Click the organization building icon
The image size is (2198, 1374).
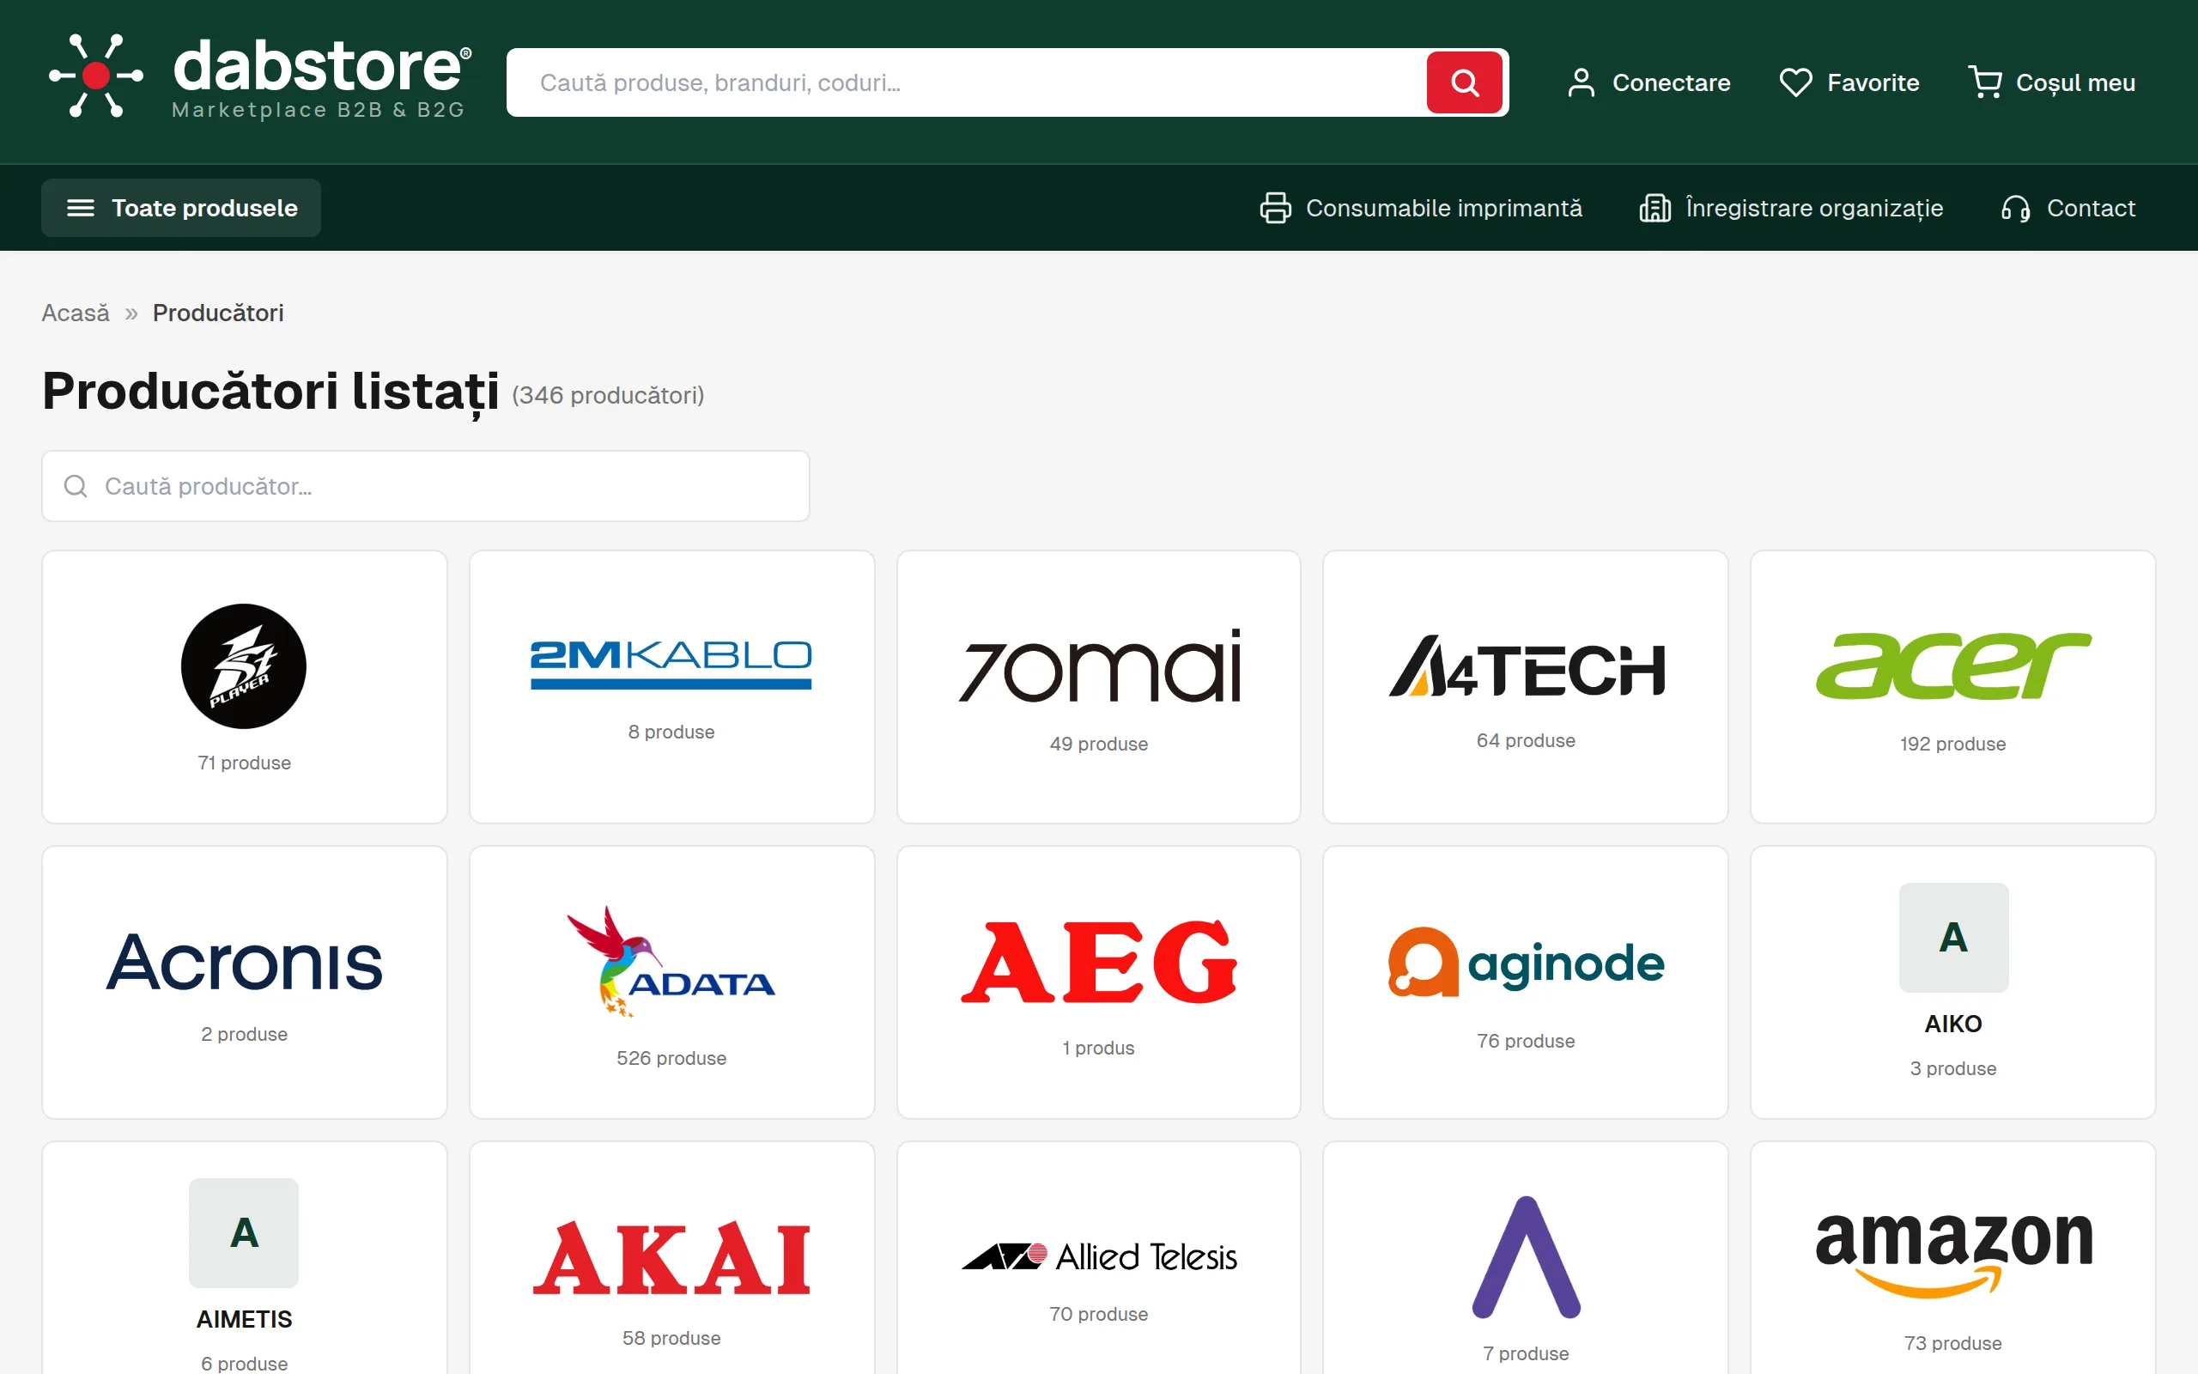point(1655,208)
